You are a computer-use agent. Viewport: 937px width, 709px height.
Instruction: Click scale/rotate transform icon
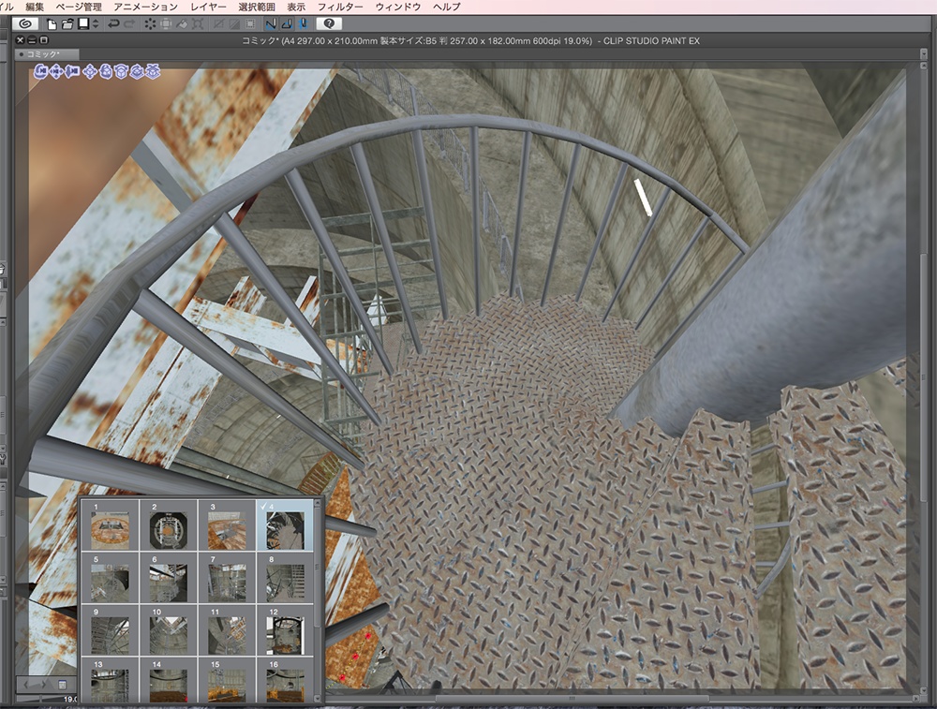(x=198, y=24)
